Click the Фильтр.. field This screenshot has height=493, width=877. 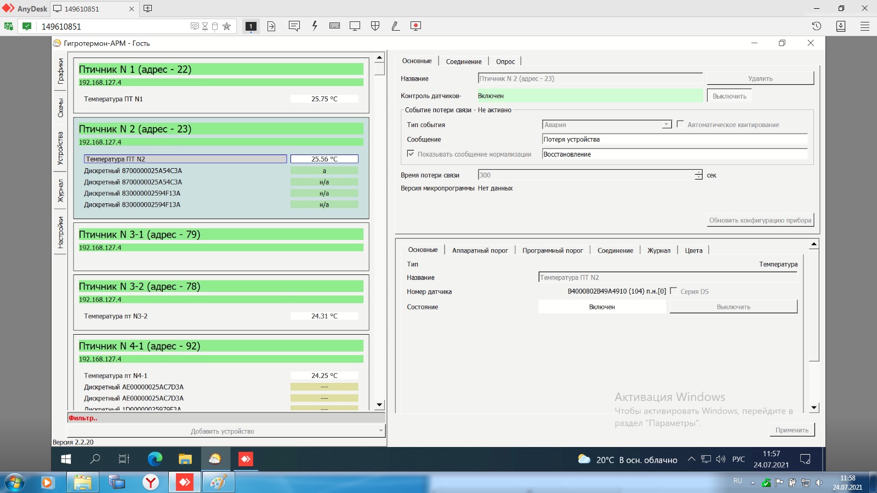click(226, 418)
